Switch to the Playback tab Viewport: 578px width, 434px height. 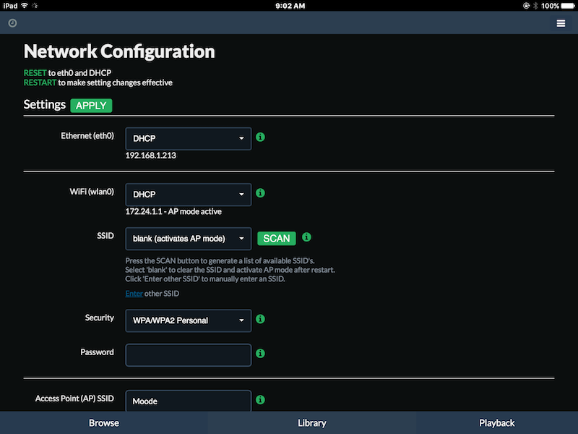point(497,423)
